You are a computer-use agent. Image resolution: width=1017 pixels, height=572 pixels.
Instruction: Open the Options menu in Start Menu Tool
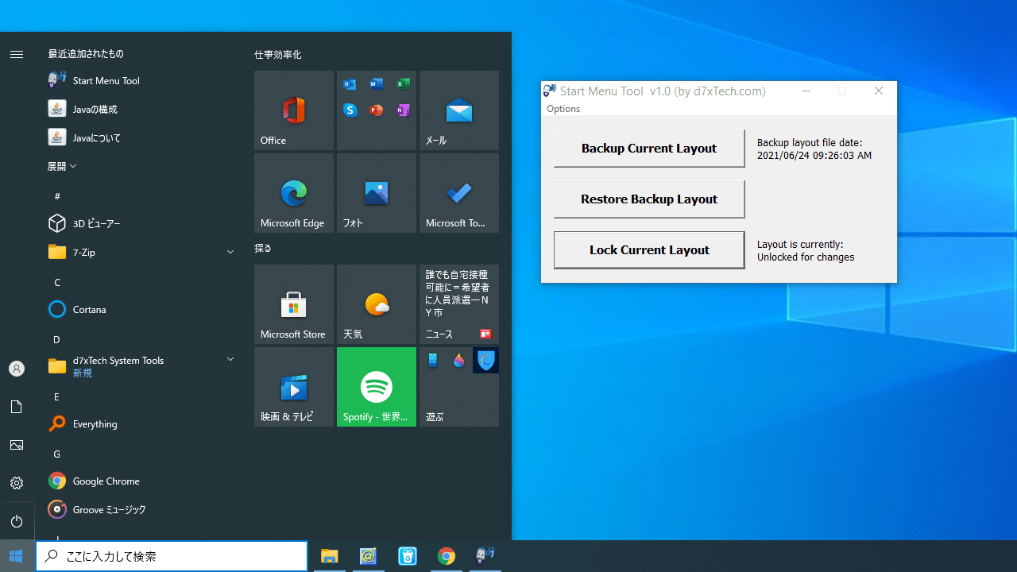point(563,109)
